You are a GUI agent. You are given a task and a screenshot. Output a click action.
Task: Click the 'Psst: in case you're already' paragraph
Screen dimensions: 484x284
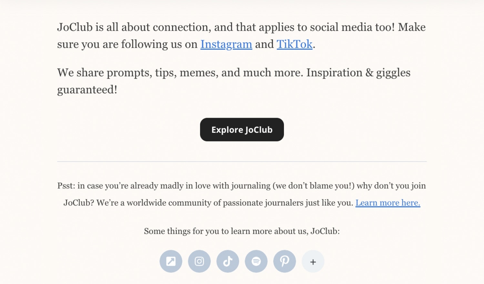tap(242, 194)
